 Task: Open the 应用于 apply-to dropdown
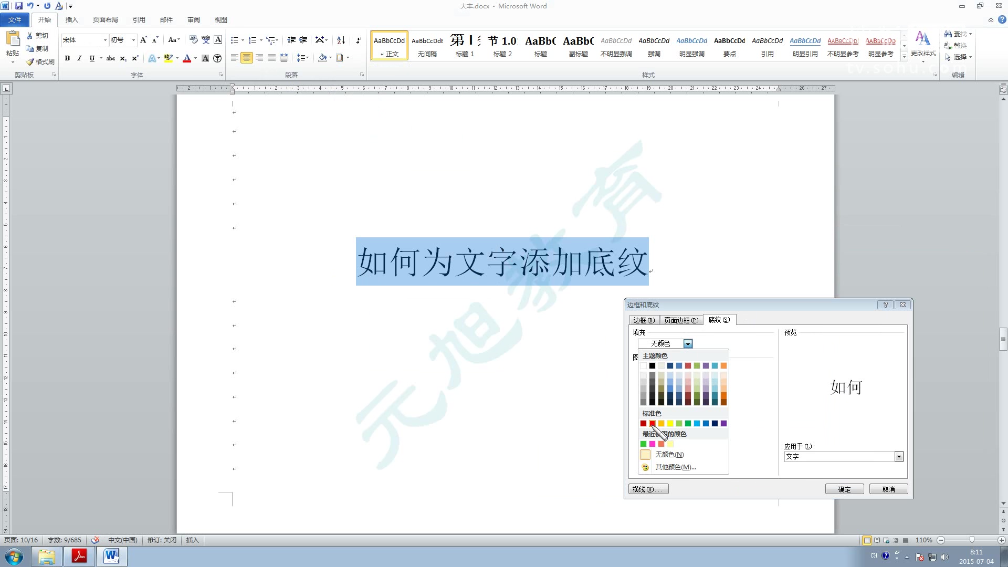coord(899,456)
